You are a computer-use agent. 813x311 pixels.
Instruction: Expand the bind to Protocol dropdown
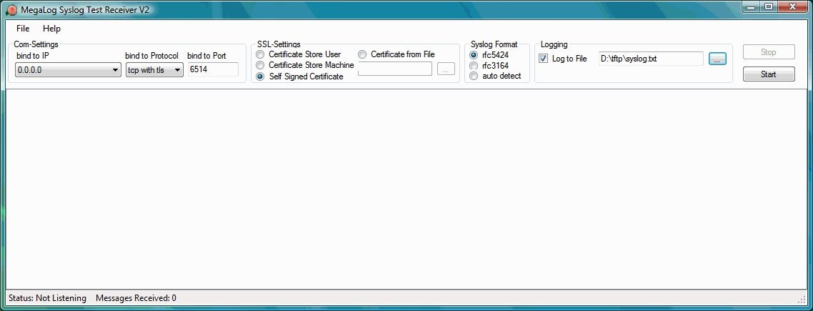tap(154, 70)
